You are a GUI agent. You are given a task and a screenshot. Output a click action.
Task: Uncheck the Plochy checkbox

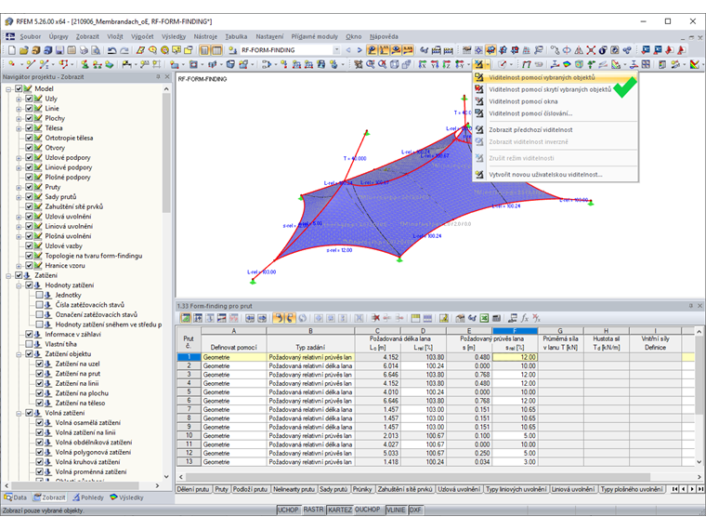pos(30,118)
